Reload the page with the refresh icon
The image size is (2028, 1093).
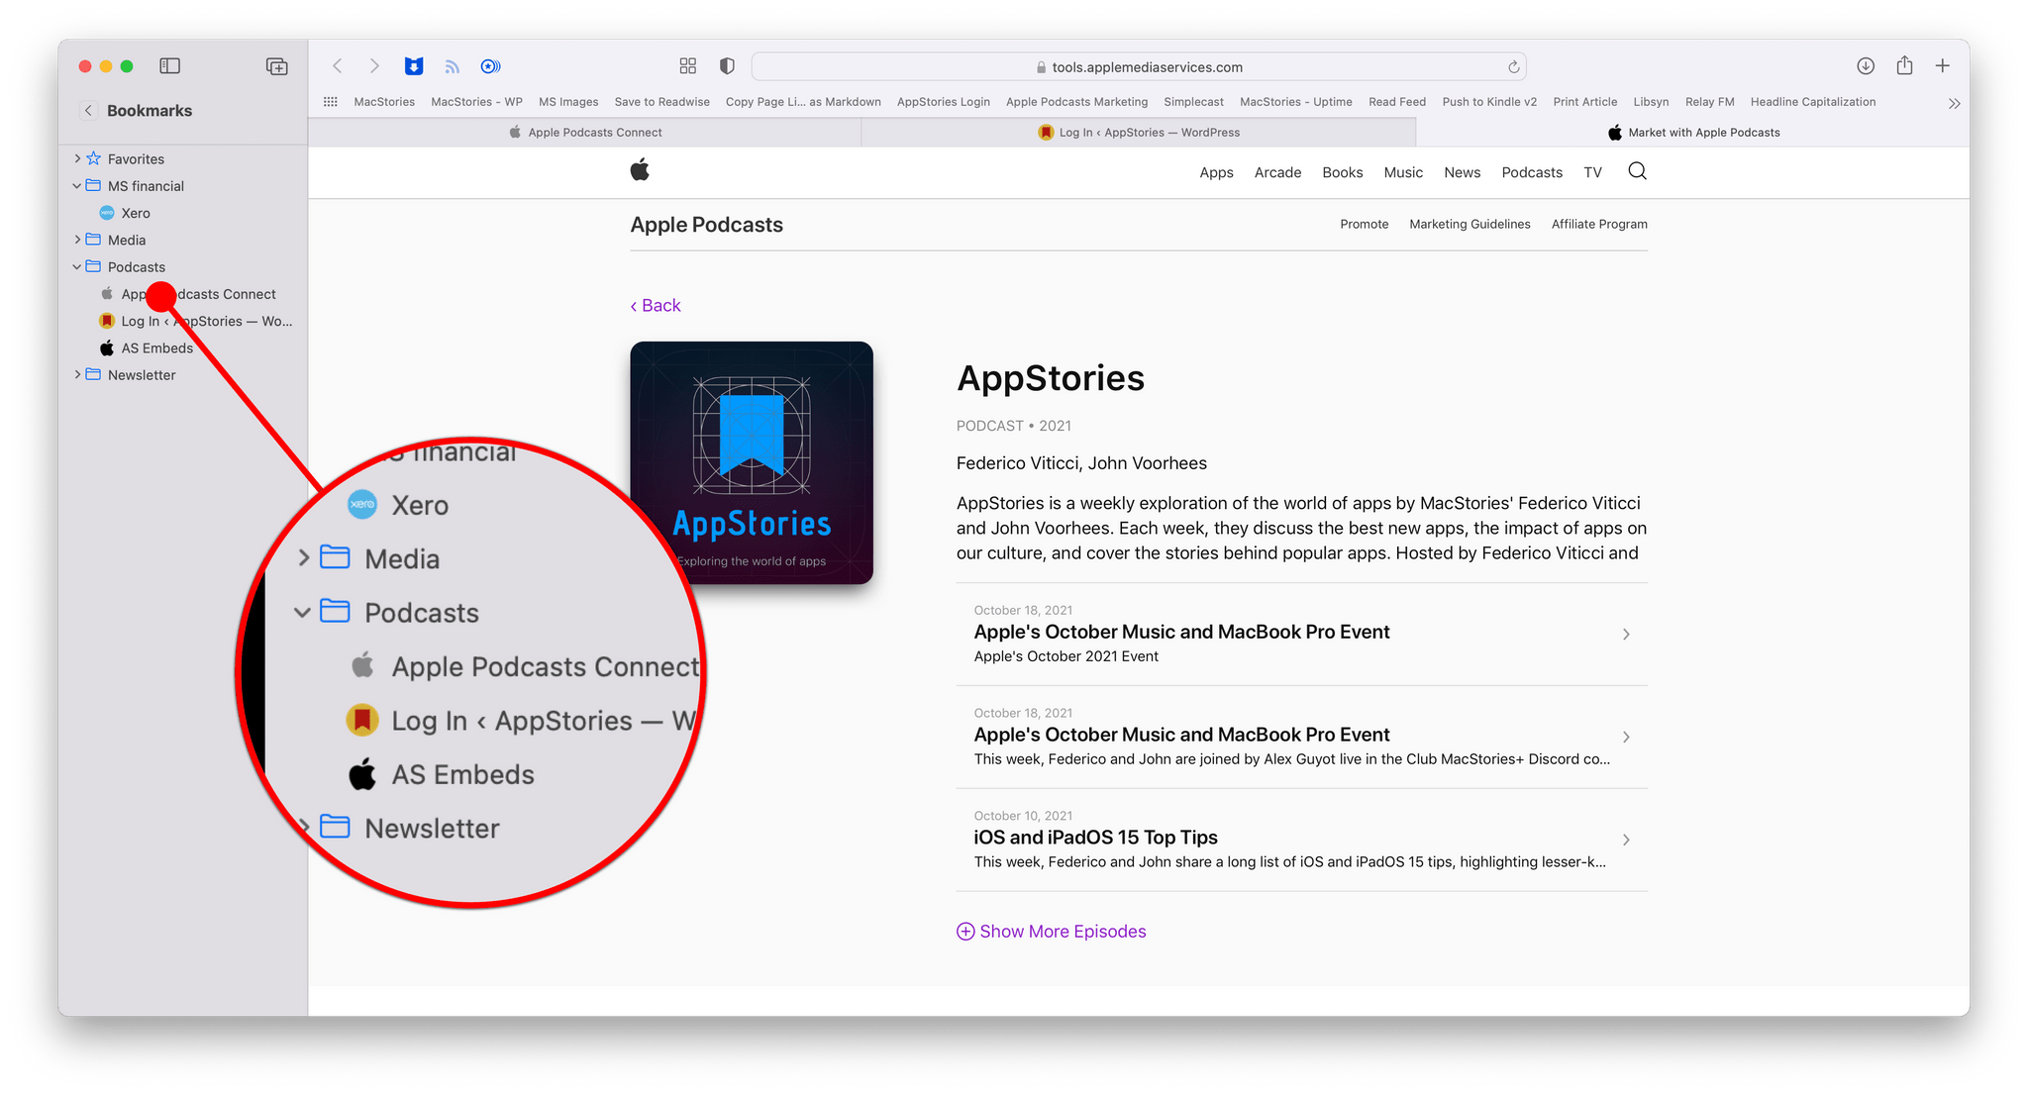[1513, 67]
